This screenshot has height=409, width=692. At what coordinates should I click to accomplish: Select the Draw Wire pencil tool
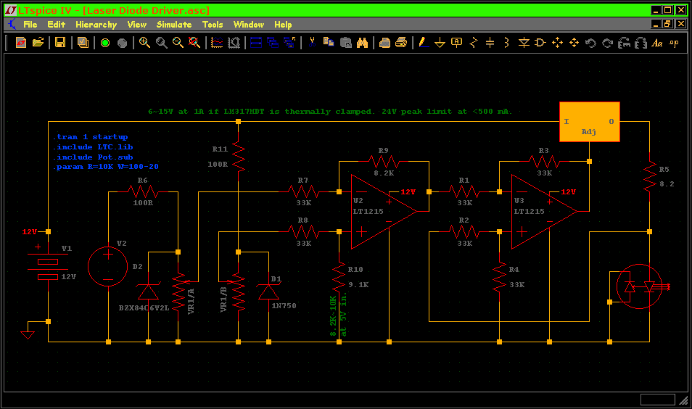tap(423, 42)
